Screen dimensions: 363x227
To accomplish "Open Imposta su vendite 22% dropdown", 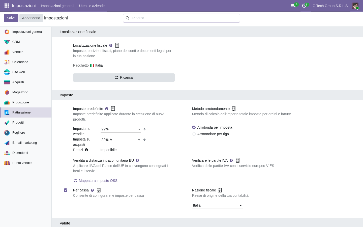I will tap(121, 129).
